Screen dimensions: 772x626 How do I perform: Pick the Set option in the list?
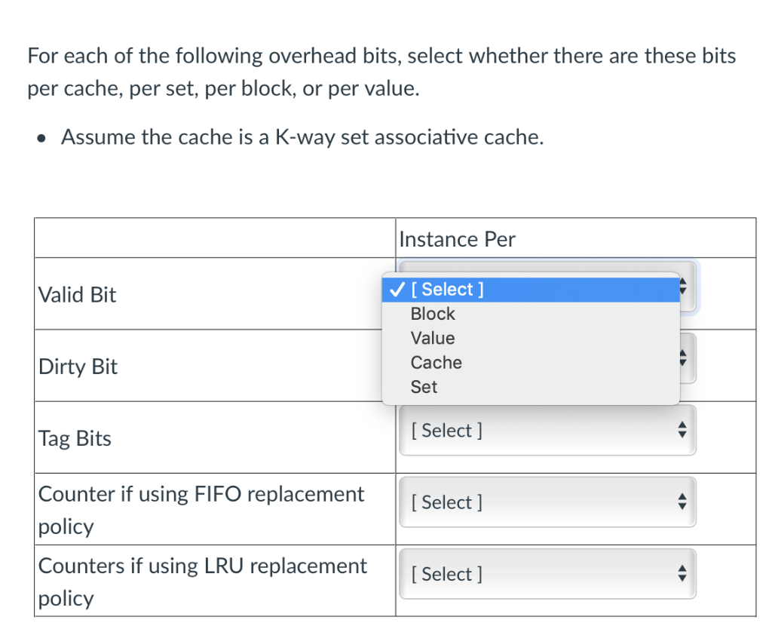424,387
